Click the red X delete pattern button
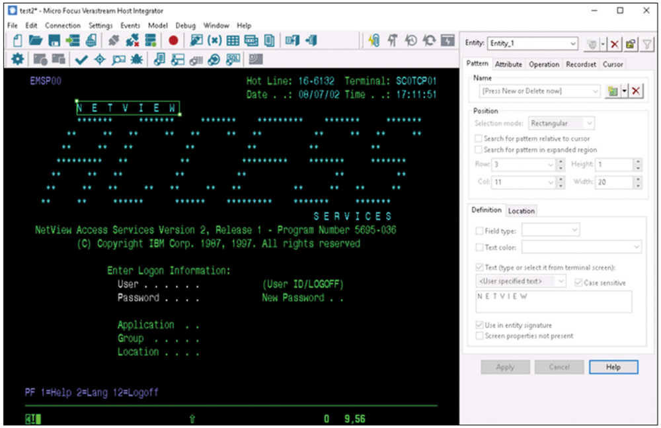Image resolution: width=661 pixels, height=428 pixels. pyautogui.click(x=636, y=91)
